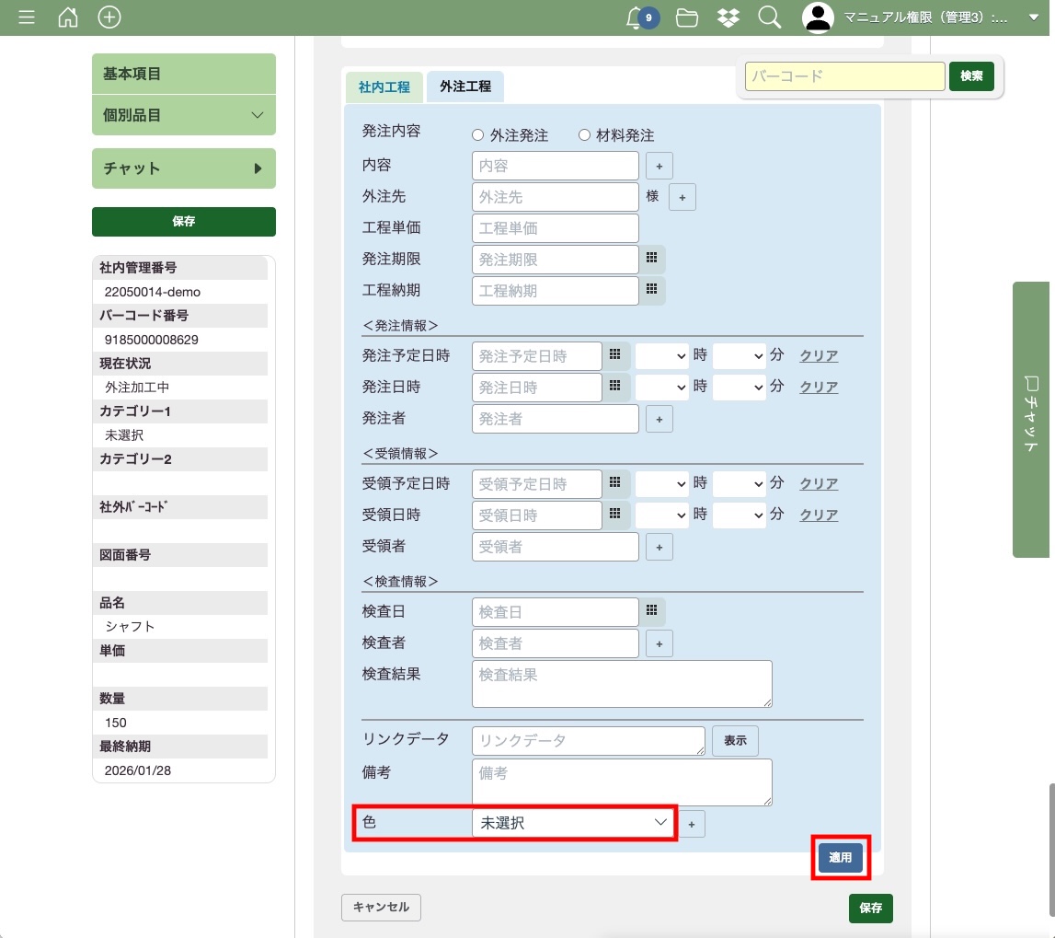Open the hour dropdown for 発注予定日時
The height and width of the screenshot is (938, 1055).
(661, 356)
